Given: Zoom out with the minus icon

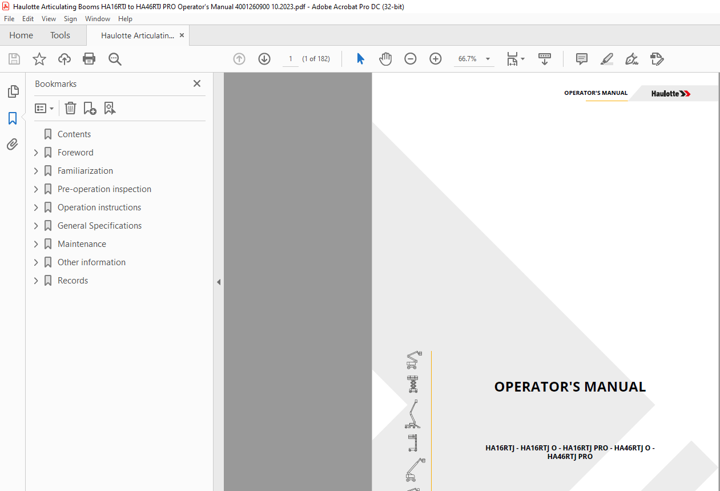Looking at the screenshot, I should click(411, 59).
